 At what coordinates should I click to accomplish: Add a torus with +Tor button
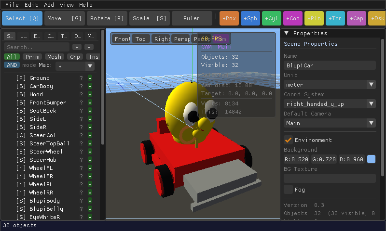pyautogui.click(x=335, y=18)
